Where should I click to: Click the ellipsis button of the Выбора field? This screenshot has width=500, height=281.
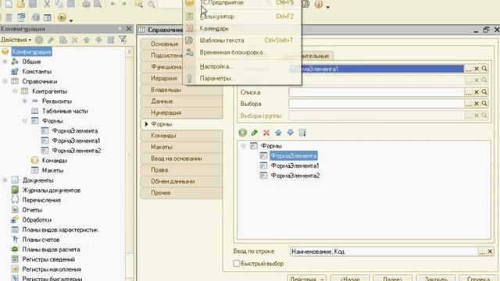pos(469,104)
